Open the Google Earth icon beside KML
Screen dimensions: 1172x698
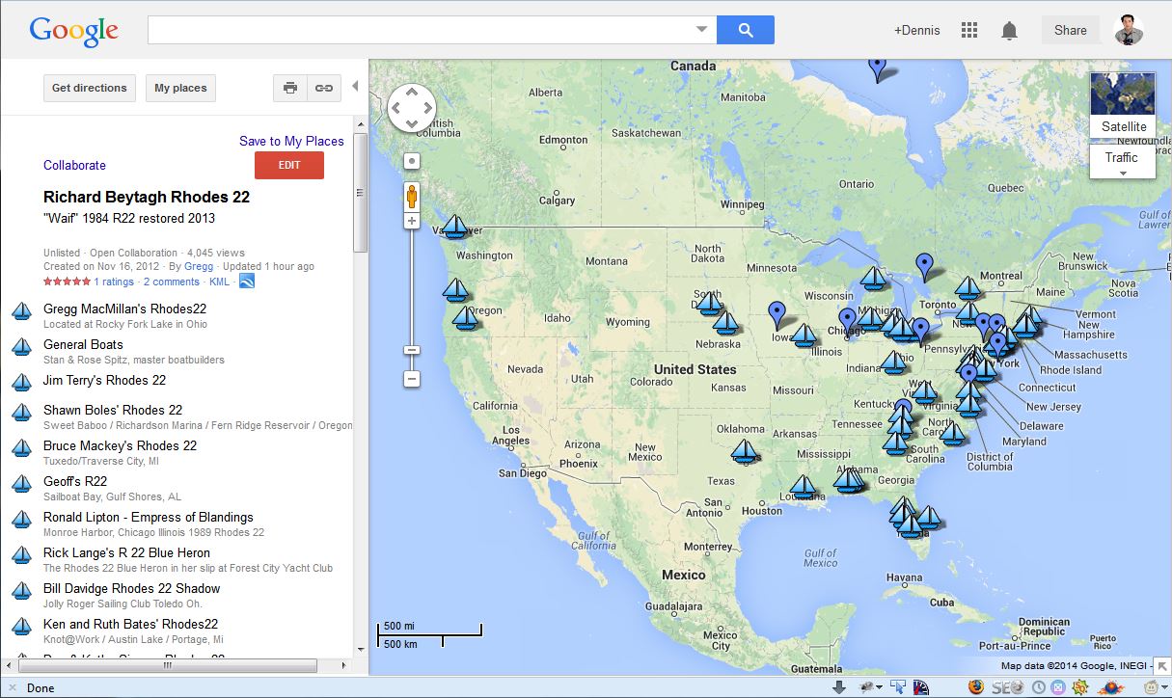pyautogui.click(x=247, y=282)
